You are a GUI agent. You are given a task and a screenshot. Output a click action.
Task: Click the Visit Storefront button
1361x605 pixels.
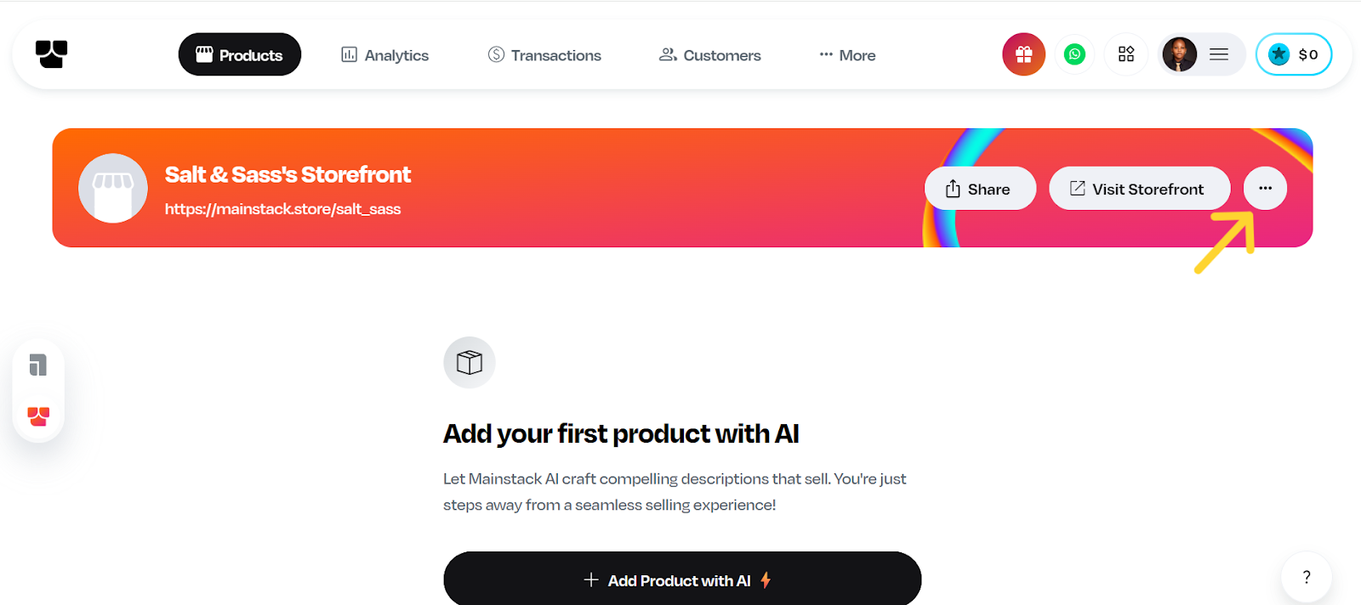(1139, 188)
